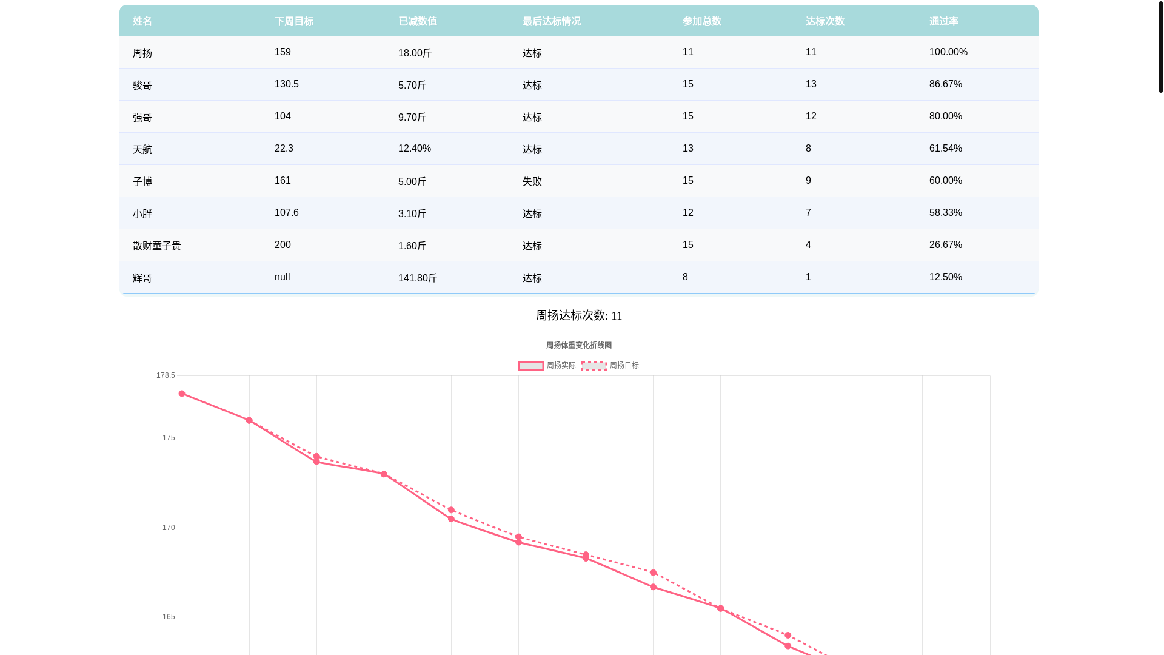
Task: Click 子博's pass rate 60.00%
Action: 946,181
